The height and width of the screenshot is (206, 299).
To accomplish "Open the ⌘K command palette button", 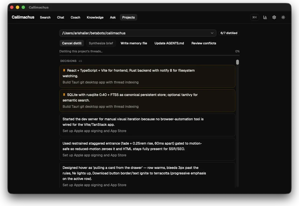I will [255, 17].
